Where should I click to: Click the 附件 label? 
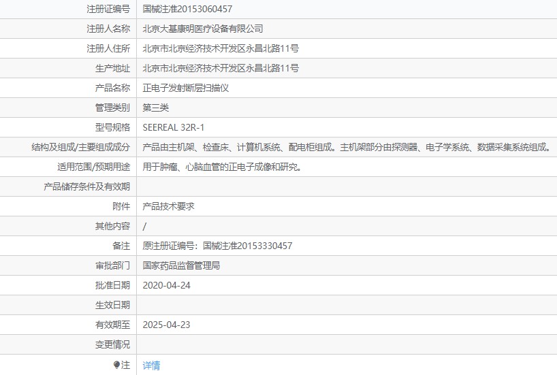pos(121,206)
